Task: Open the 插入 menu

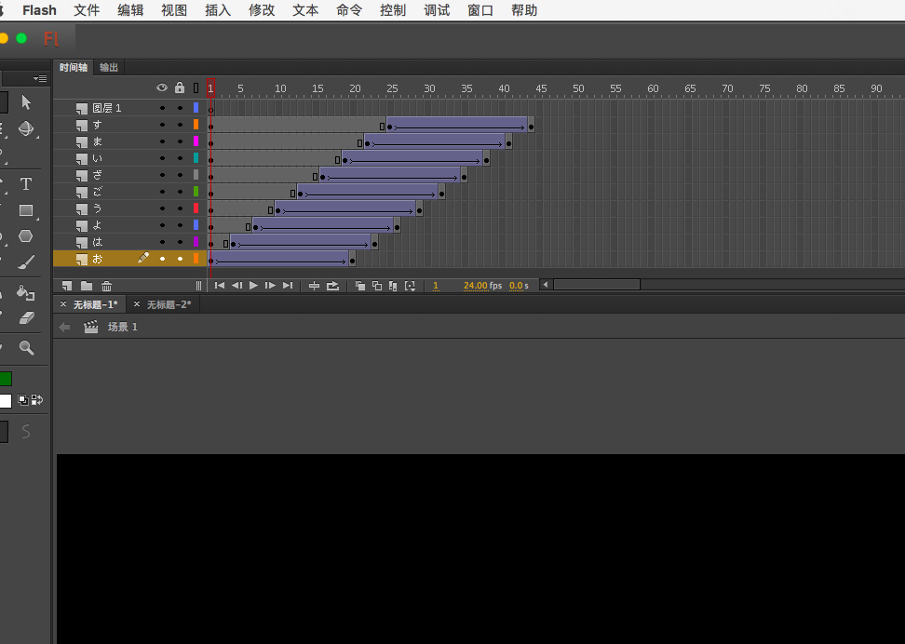Action: pyautogui.click(x=218, y=10)
